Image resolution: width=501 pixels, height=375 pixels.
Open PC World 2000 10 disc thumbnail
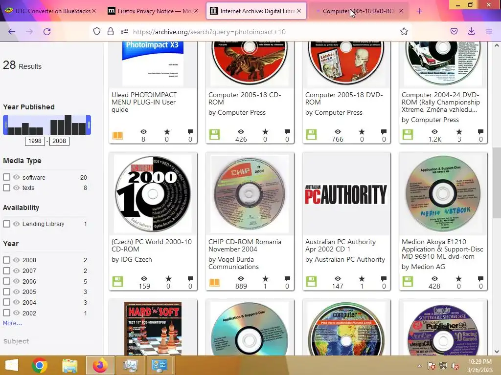pos(153,194)
